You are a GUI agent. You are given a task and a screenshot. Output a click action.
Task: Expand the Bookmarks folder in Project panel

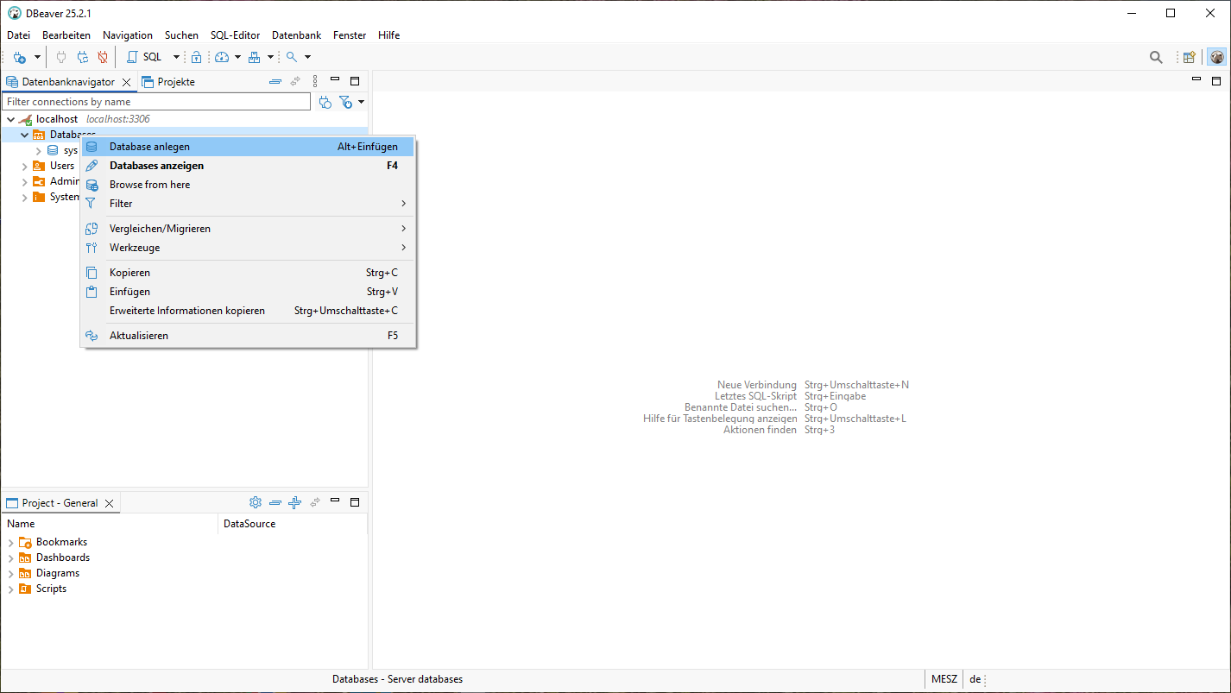pyautogui.click(x=11, y=542)
